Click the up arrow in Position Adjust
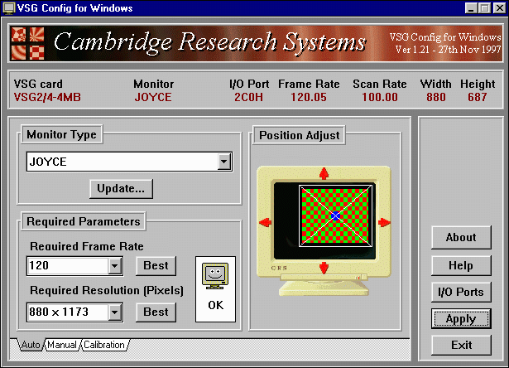The image size is (509, 368). [x=324, y=173]
